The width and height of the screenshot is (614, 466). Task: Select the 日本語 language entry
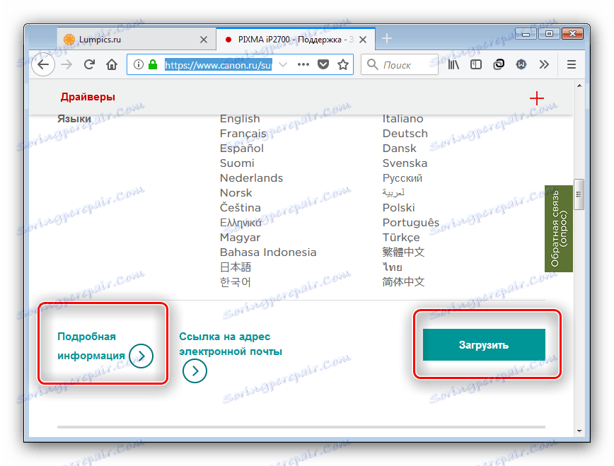pyautogui.click(x=236, y=267)
